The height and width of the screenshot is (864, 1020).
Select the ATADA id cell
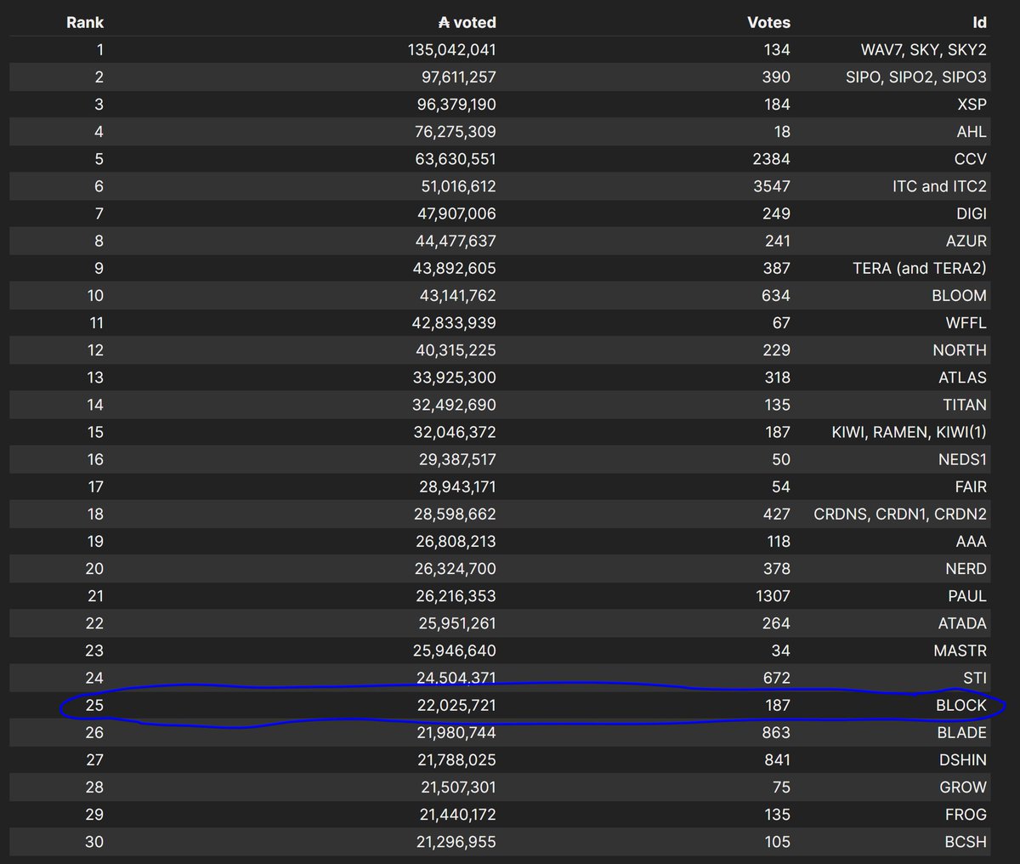point(962,622)
